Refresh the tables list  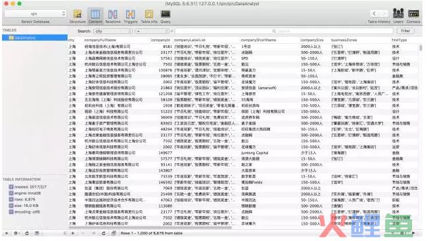point(27,233)
